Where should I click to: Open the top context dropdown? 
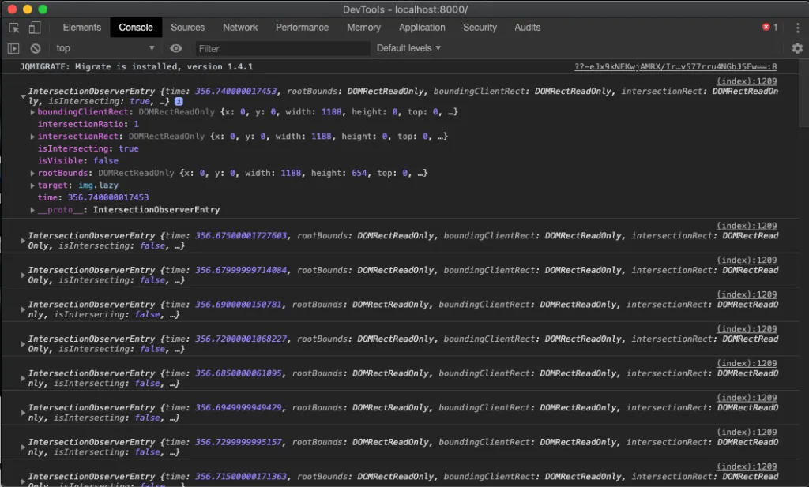point(105,48)
